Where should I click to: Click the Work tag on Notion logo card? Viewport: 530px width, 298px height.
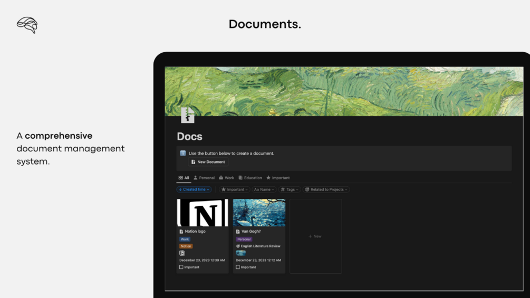[185, 239]
